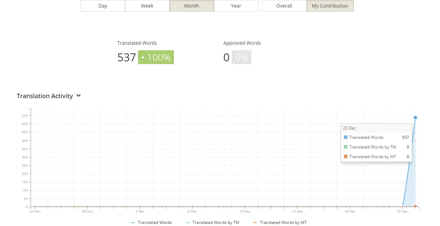Image resolution: width=440 pixels, height=226 pixels.
Task: Click the 28 Nov axis label
Action: tap(87, 212)
